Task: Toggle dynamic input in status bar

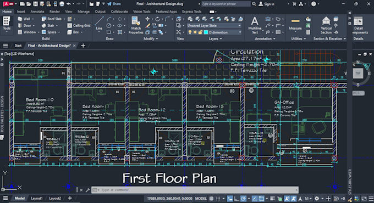Action: click(x=230, y=199)
